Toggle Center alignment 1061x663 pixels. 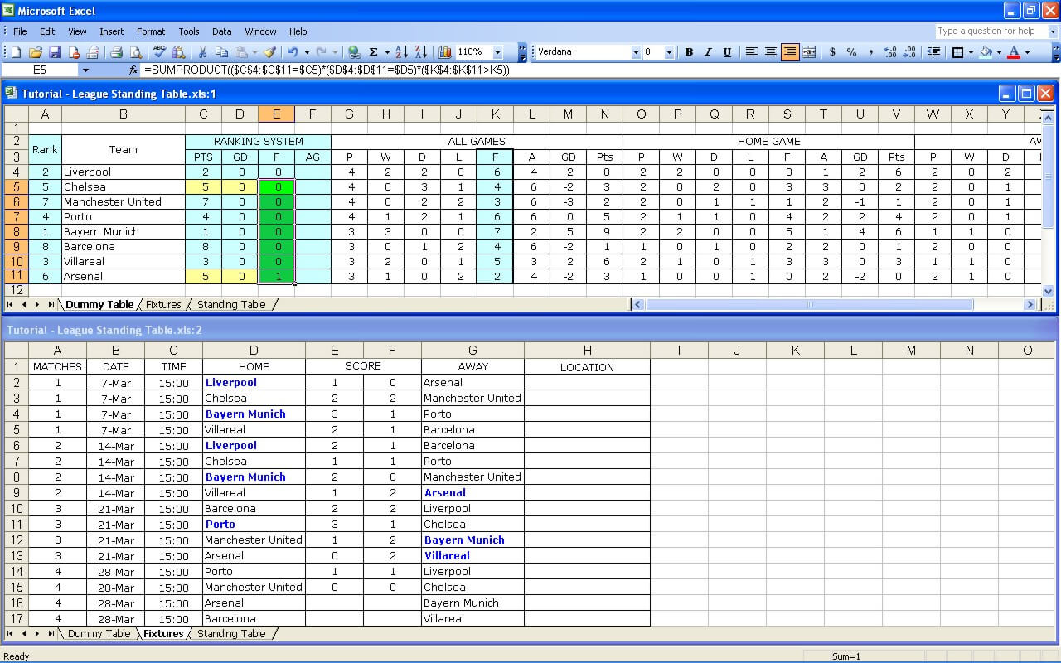coord(770,52)
